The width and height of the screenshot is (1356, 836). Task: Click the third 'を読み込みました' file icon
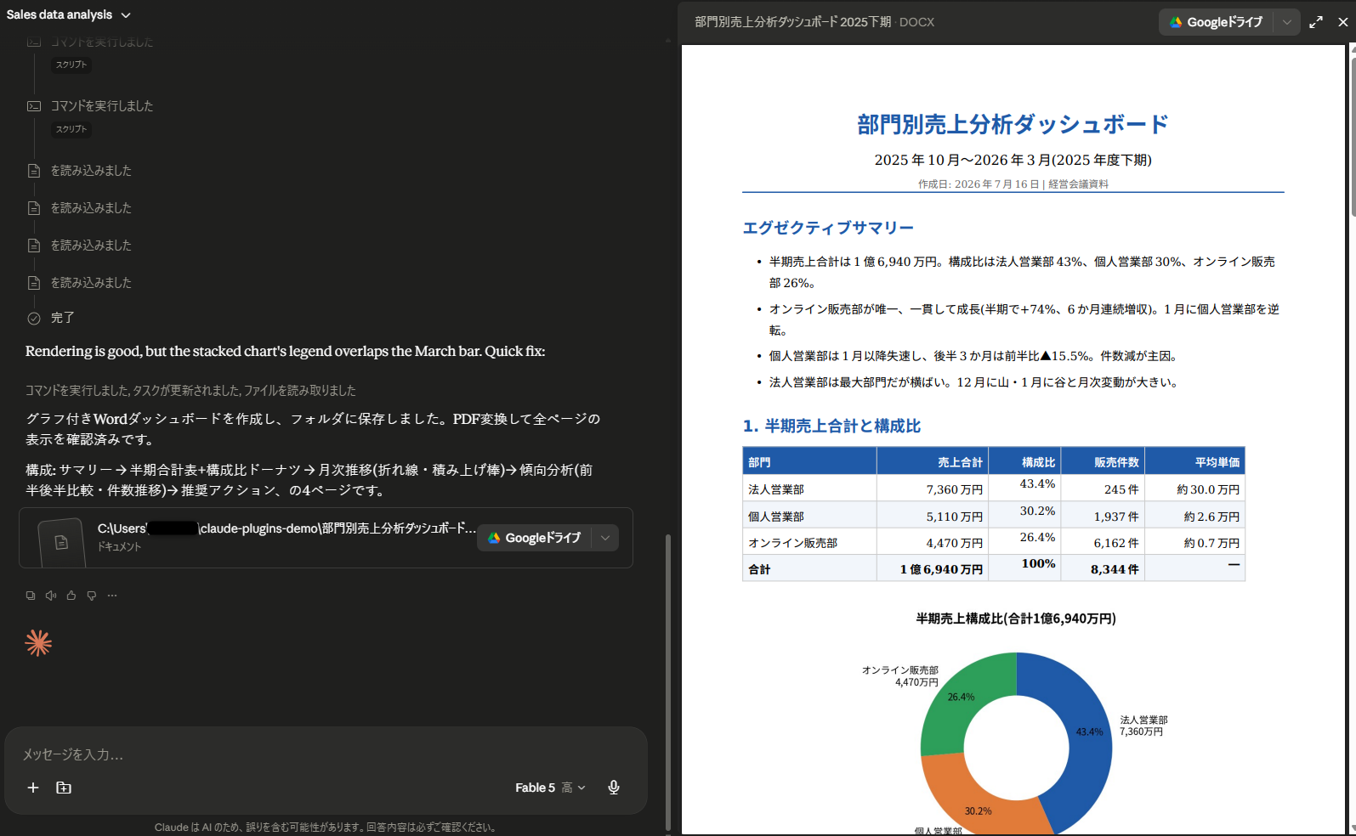pos(34,246)
